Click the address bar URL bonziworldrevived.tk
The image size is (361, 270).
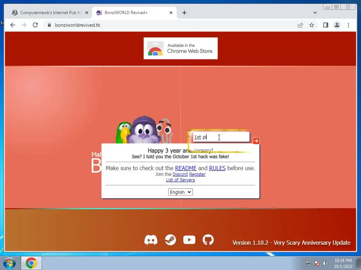(78, 25)
